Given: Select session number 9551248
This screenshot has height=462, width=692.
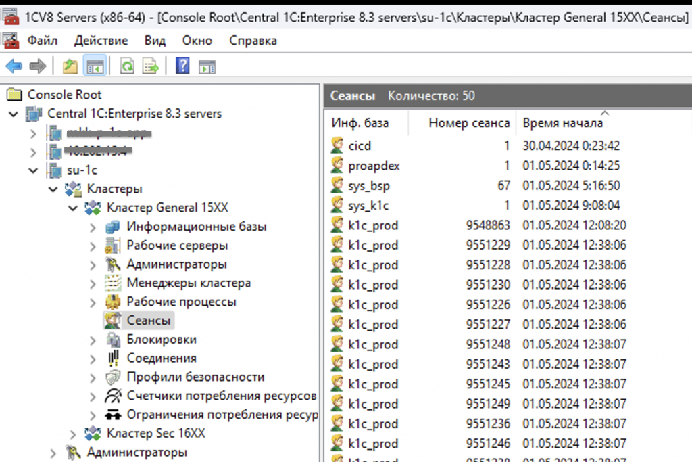Looking at the screenshot, I should (x=488, y=344).
